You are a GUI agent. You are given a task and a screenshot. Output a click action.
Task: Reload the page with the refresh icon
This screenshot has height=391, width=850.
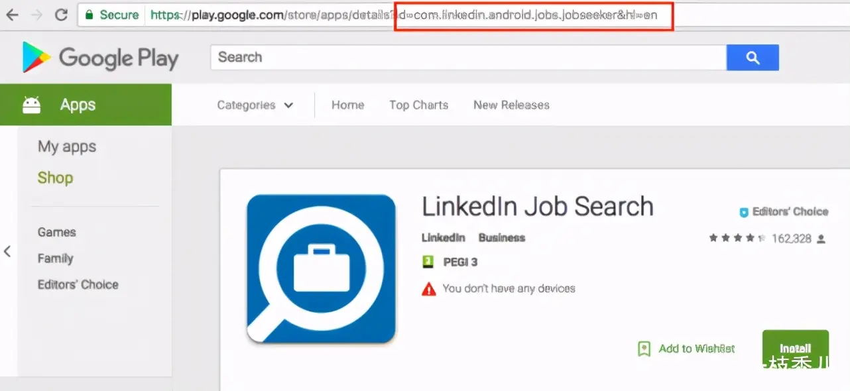click(x=61, y=15)
